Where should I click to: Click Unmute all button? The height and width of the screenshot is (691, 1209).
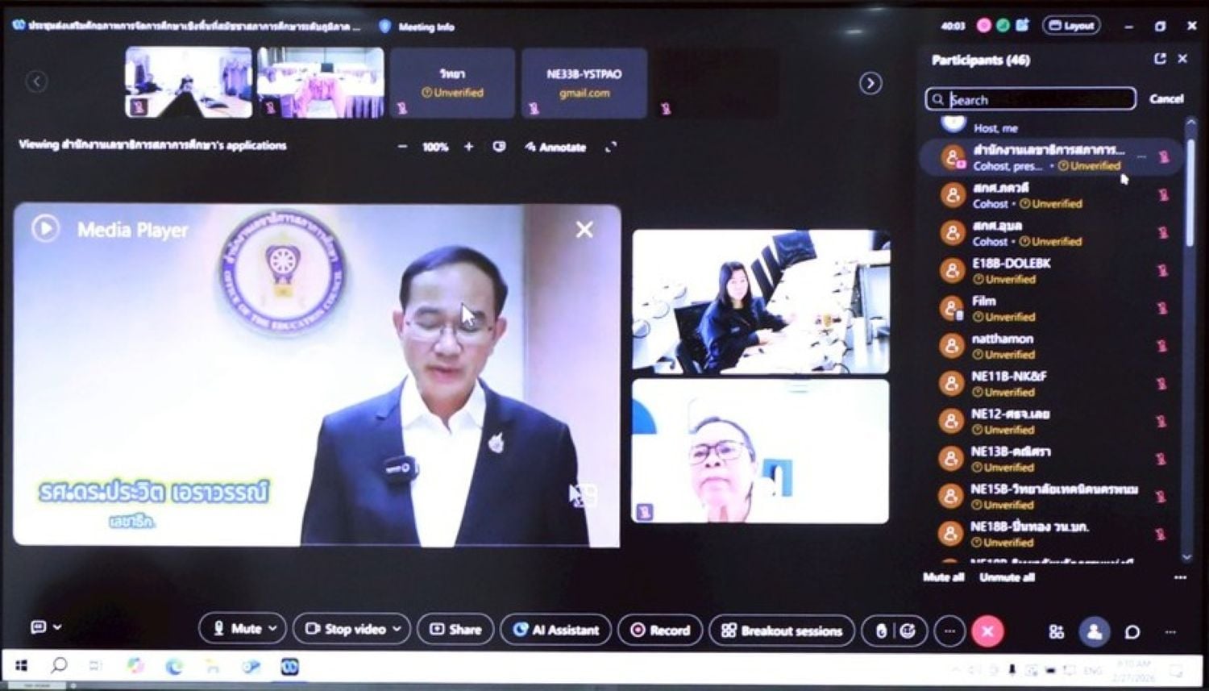(x=1008, y=577)
